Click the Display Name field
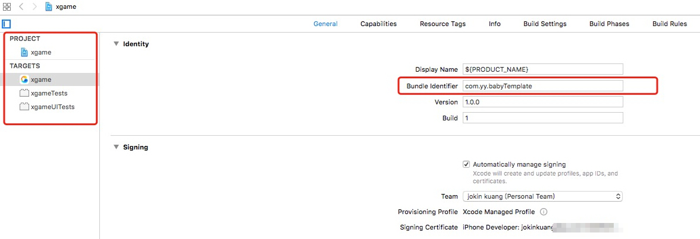The width and height of the screenshot is (700, 239). [x=542, y=69]
